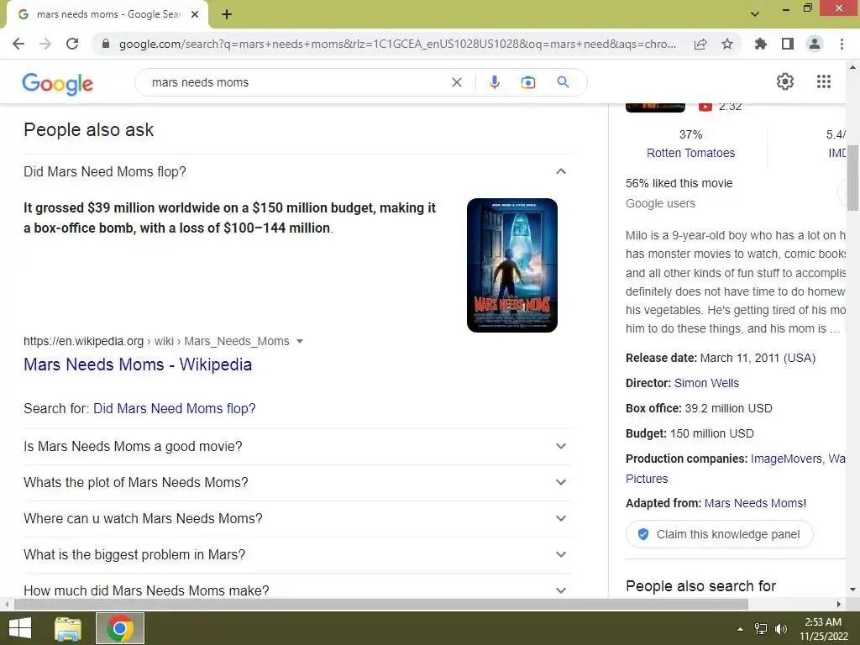Share this page using the share icon
The height and width of the screenshot is (645, 860).
click(700, 44)
